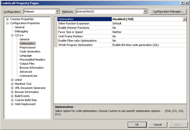
Task: Select the Precompiled Headers tree item
Action: [32, 60]
